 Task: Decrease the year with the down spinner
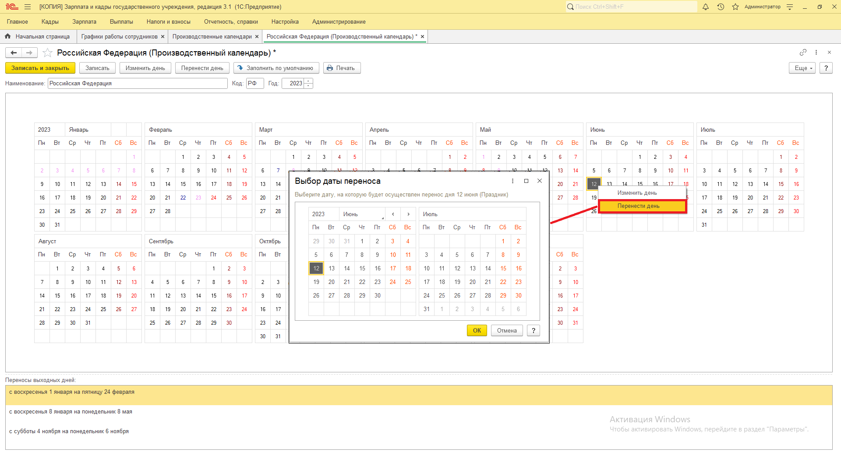click(x=308, y=86)
